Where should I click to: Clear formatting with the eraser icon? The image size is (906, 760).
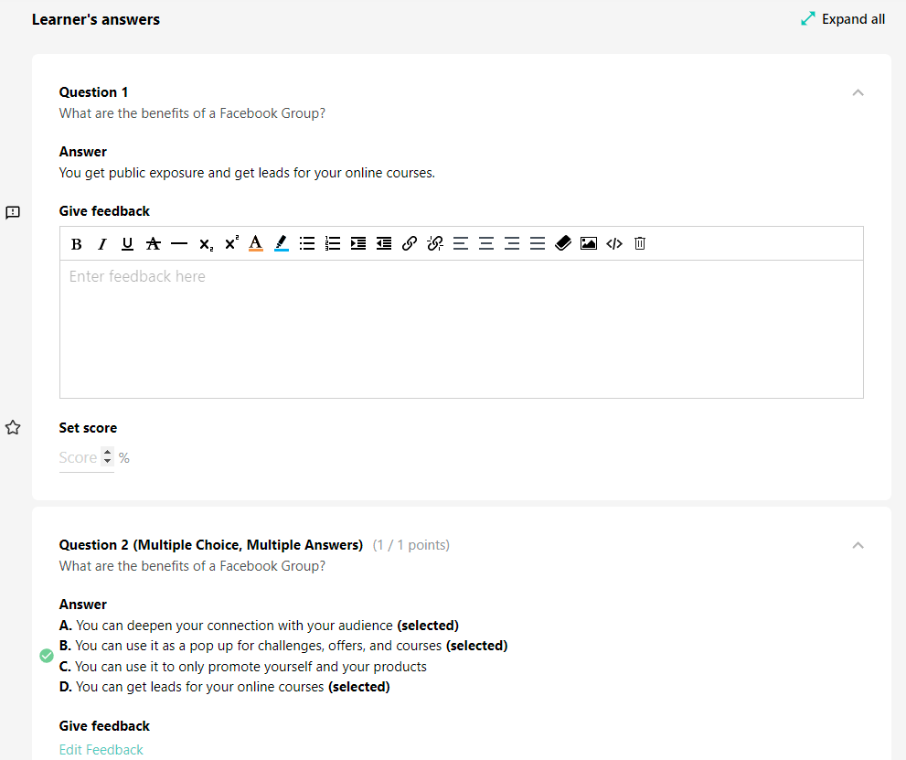[x=562, y=243]
